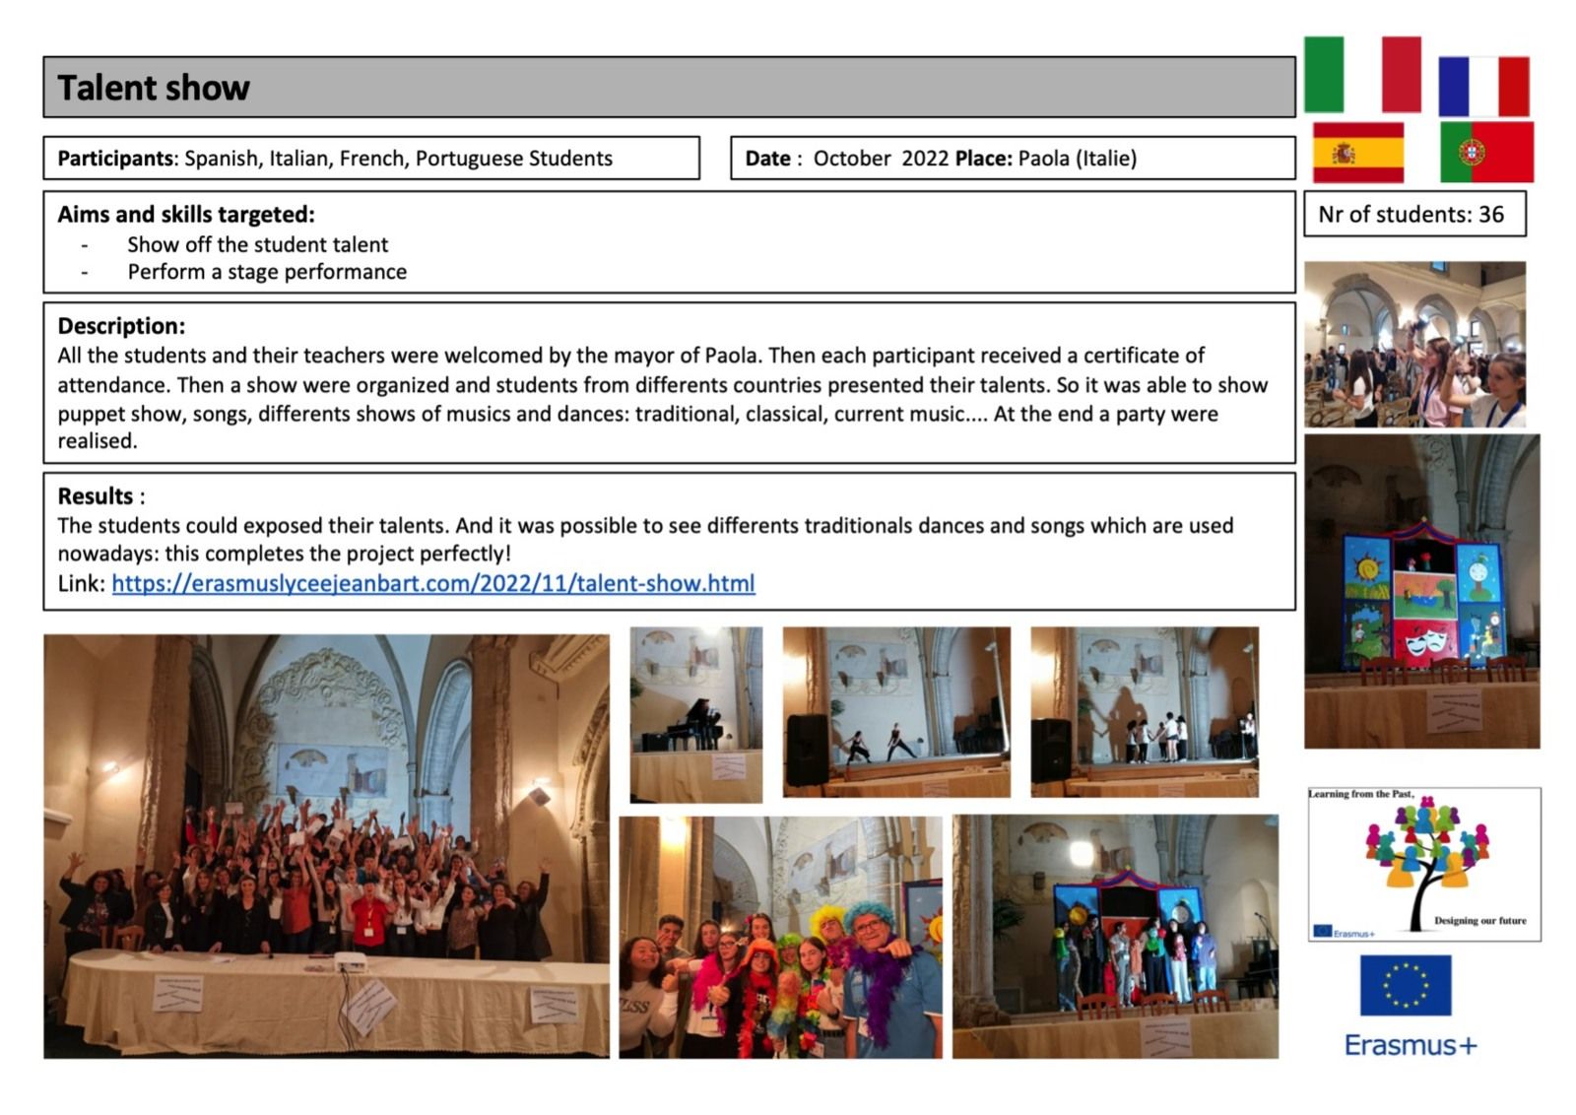Click the 'Participants' label
The height and width of the screenshot is (1115, 1576).
pyautogui.click(x=115, y=159)
